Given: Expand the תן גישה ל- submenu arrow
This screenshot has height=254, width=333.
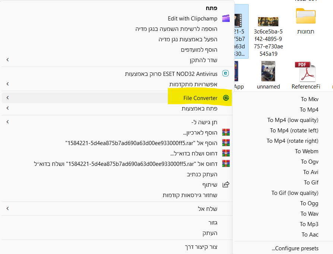Looking at the screenshot, I should pos(8,122).
